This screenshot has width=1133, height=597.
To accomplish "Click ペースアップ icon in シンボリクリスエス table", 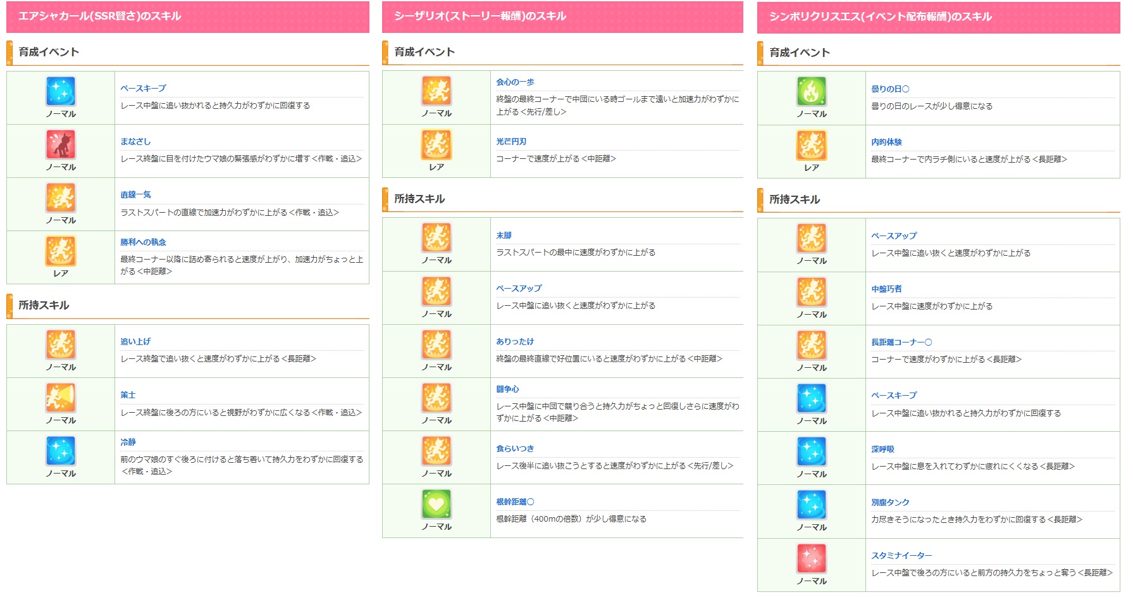I will pyautogui.click(x=812, y=238).
